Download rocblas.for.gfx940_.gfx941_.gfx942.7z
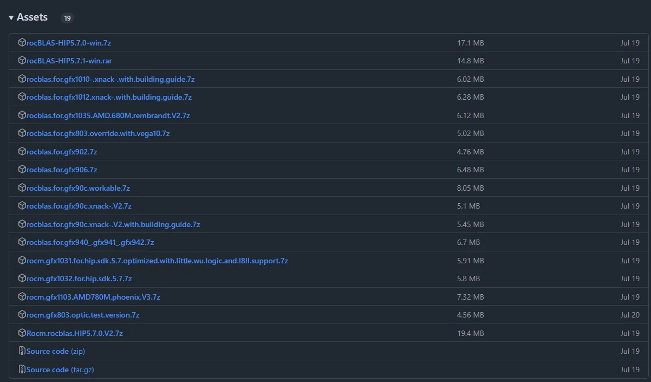 [x=90, y=242]
